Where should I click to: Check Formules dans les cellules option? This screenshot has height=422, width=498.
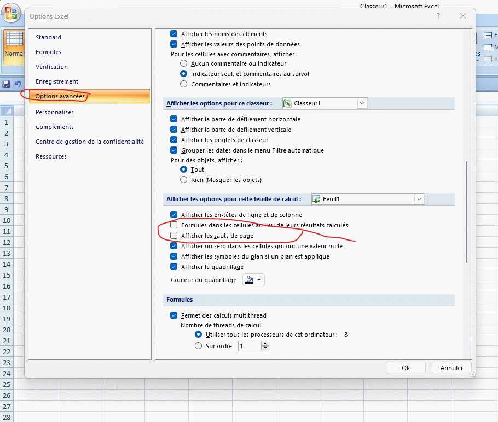[174, 225]
